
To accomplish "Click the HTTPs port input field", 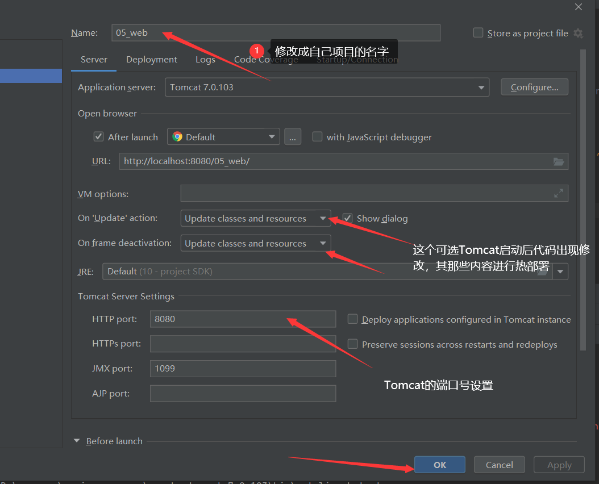I will pyautogui.click(x=243, y=344).
